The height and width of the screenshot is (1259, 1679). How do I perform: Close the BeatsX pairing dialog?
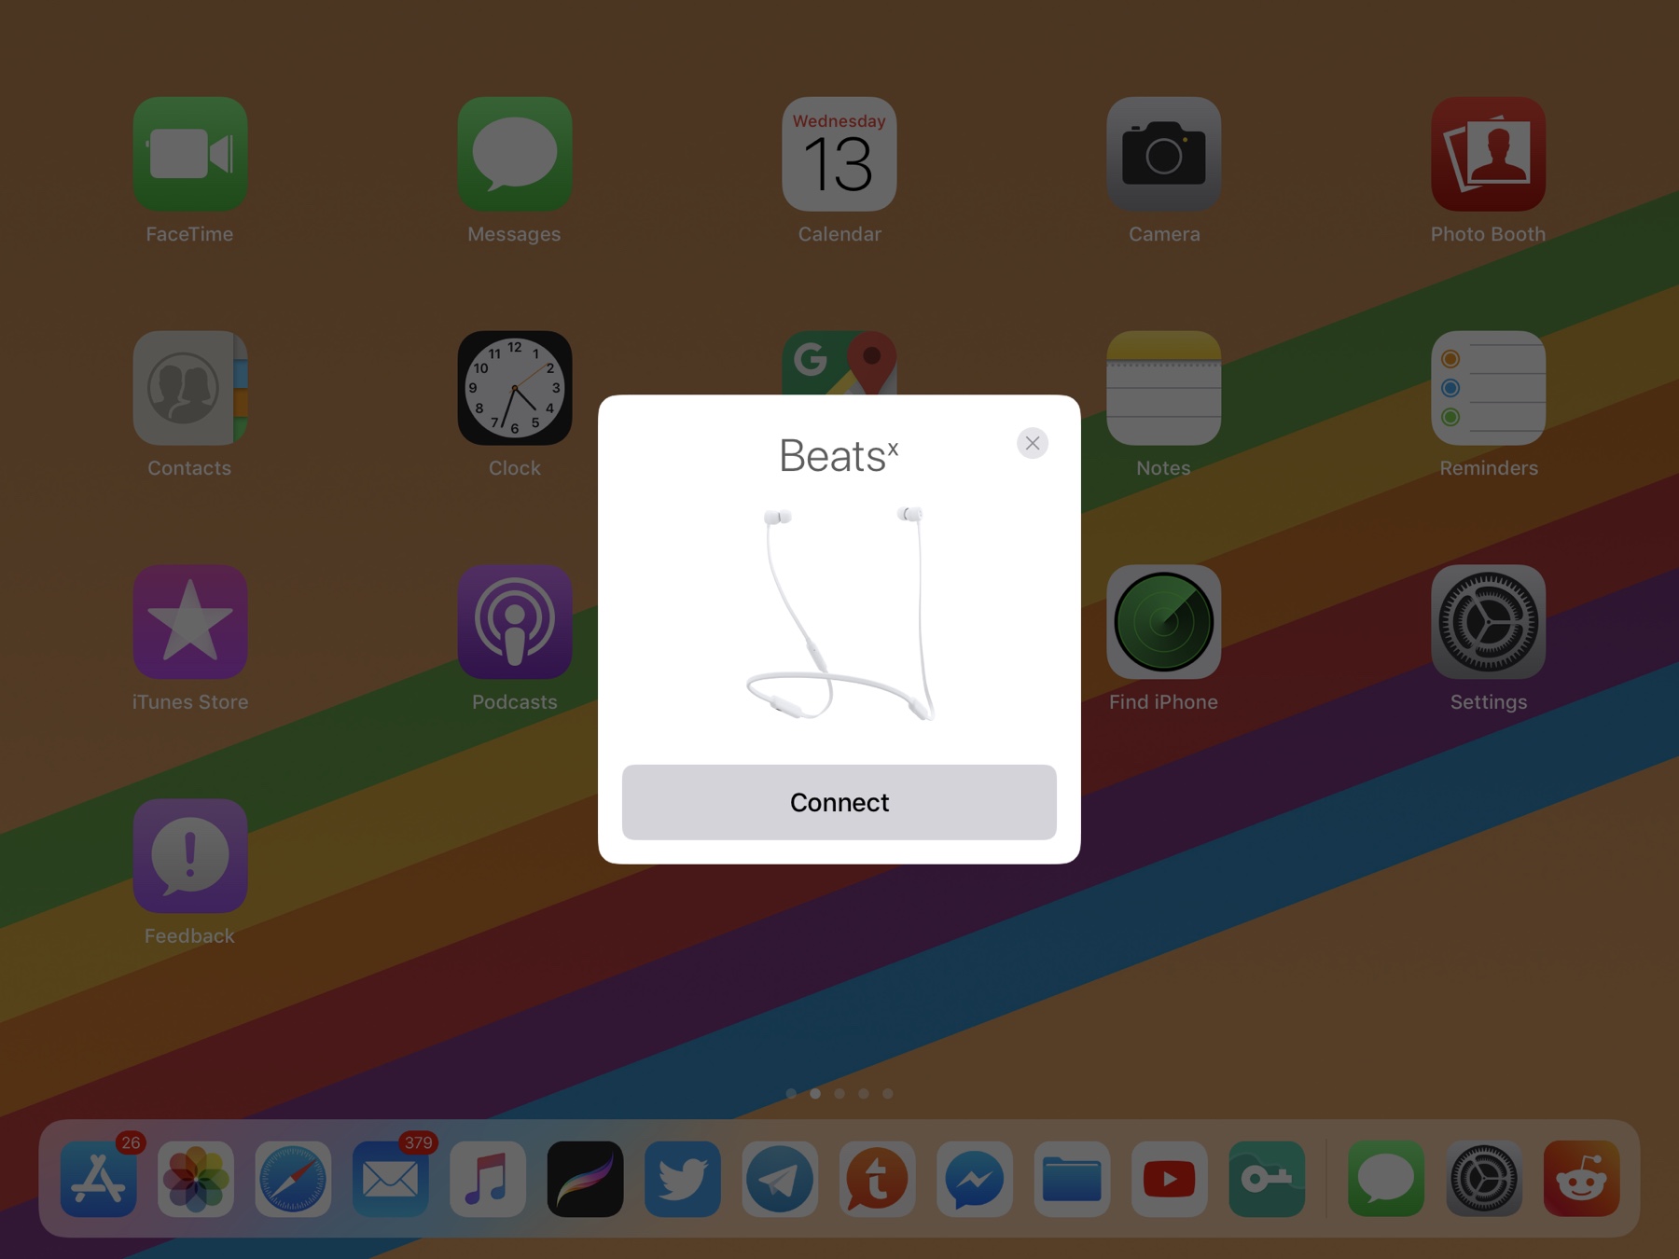1032,443
